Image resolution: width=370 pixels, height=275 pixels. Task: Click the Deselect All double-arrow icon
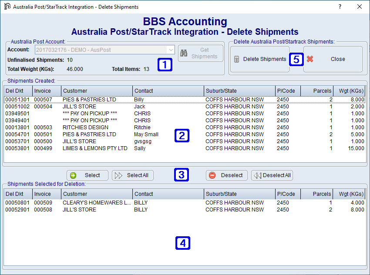tap(257, 175)
